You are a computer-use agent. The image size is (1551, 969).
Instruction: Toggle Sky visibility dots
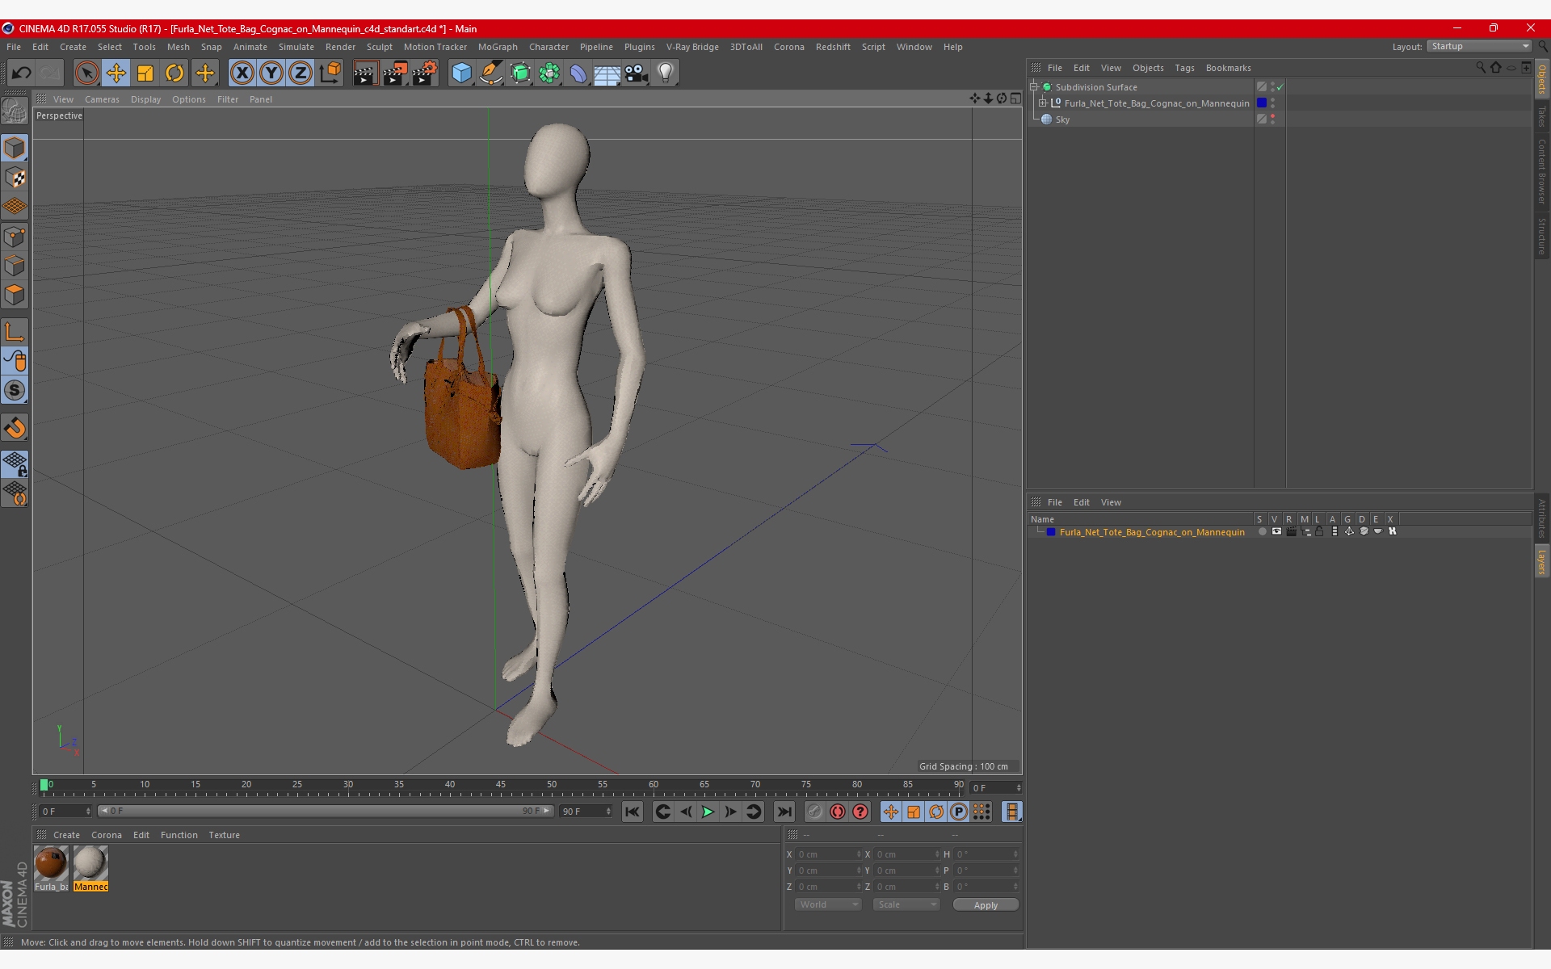pyautogui.click(x=1273, y=119)
